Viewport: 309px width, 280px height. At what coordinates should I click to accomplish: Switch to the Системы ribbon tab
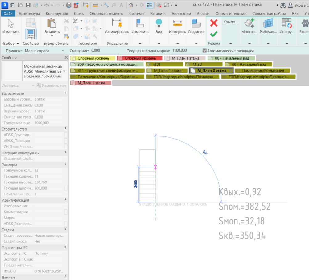pos(137,13)
